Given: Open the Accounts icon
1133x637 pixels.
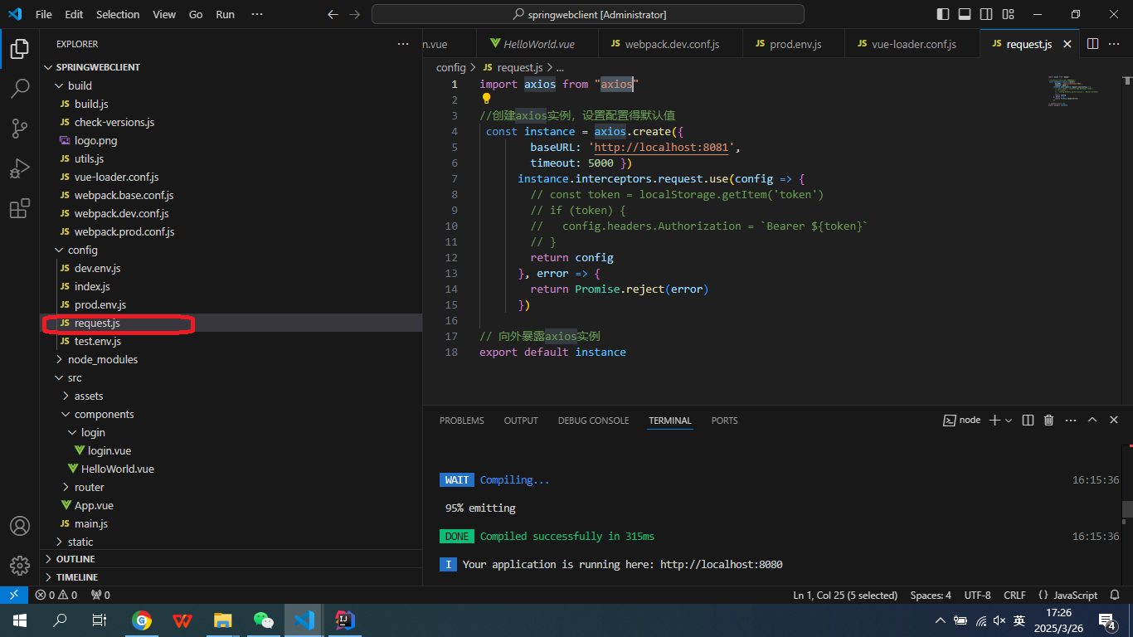Looking at the screenshot, I should coord(20,526).
